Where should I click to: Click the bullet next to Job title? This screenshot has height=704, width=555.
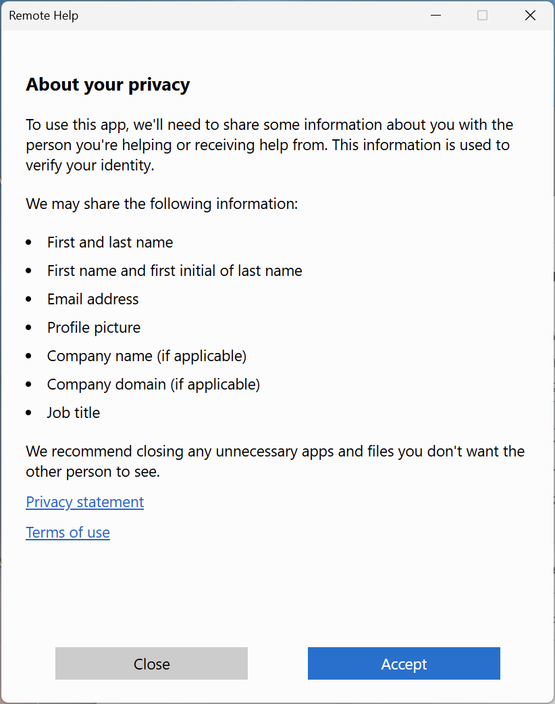click(x=28, y=413)
